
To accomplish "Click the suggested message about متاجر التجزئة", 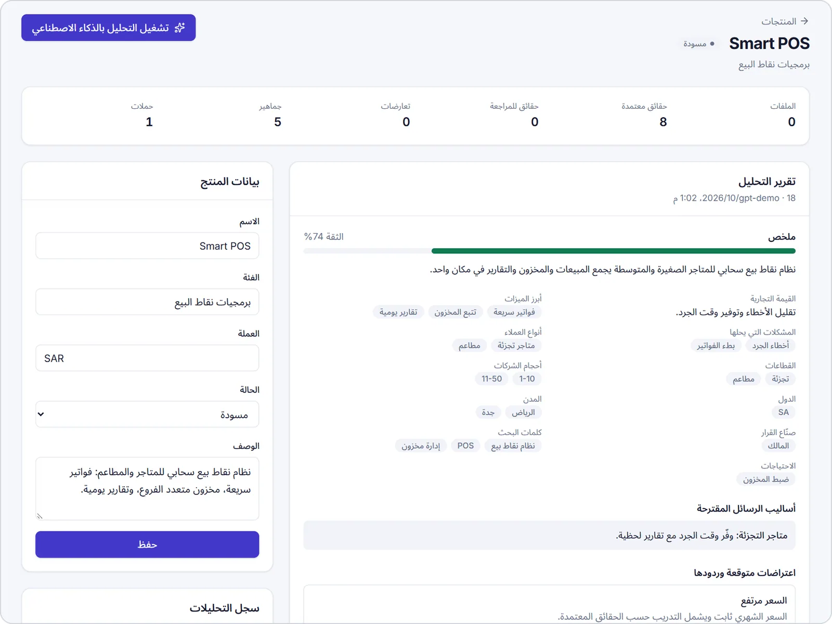I will 549,536.
